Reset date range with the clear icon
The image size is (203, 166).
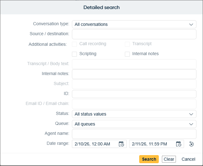(x=191, y=144)
